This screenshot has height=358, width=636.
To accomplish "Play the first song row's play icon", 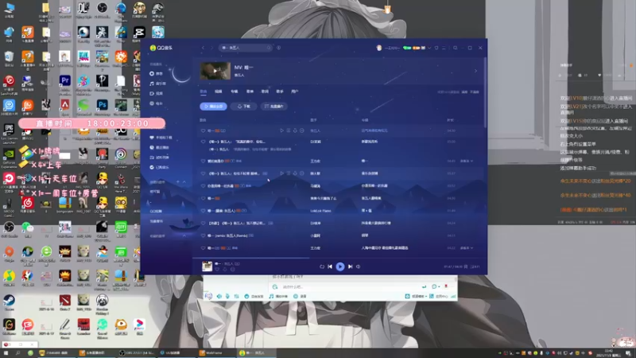I will coord(281,130).
